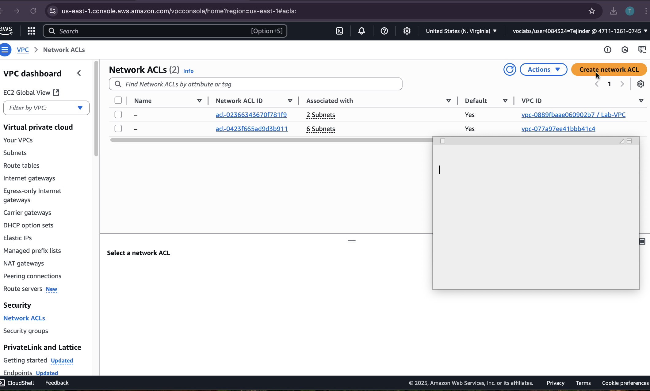Click the refresh Network ACLs icon

coord(510,70)
